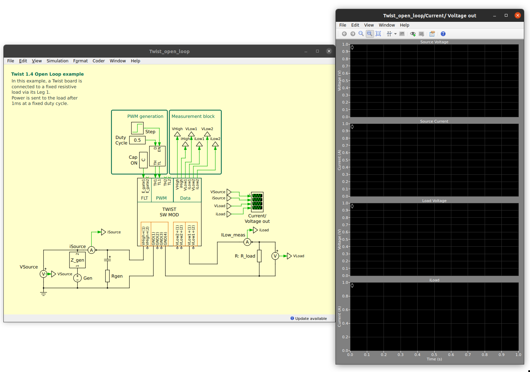Click the Twist 1.4 Open Loop example heading
The width and height of the screenshot is (530, 372).
[47, 74]
